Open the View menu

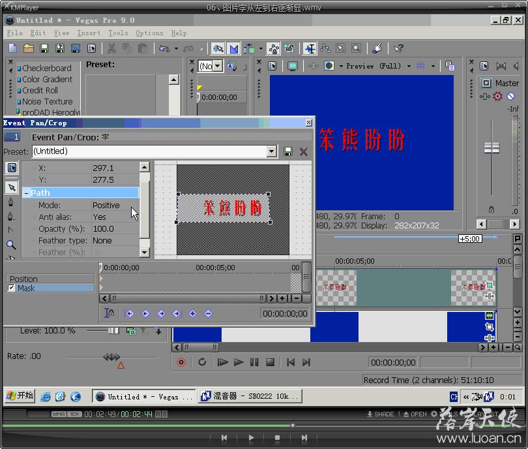point(61,33)
